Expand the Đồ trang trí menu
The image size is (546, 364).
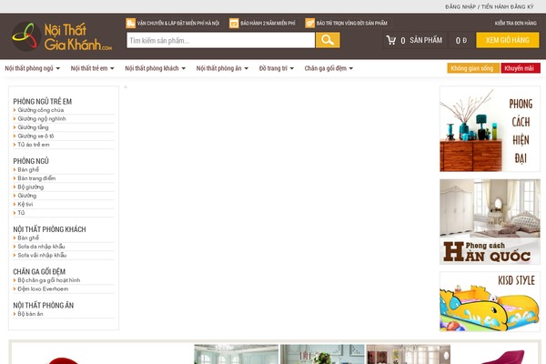point(276,68)
